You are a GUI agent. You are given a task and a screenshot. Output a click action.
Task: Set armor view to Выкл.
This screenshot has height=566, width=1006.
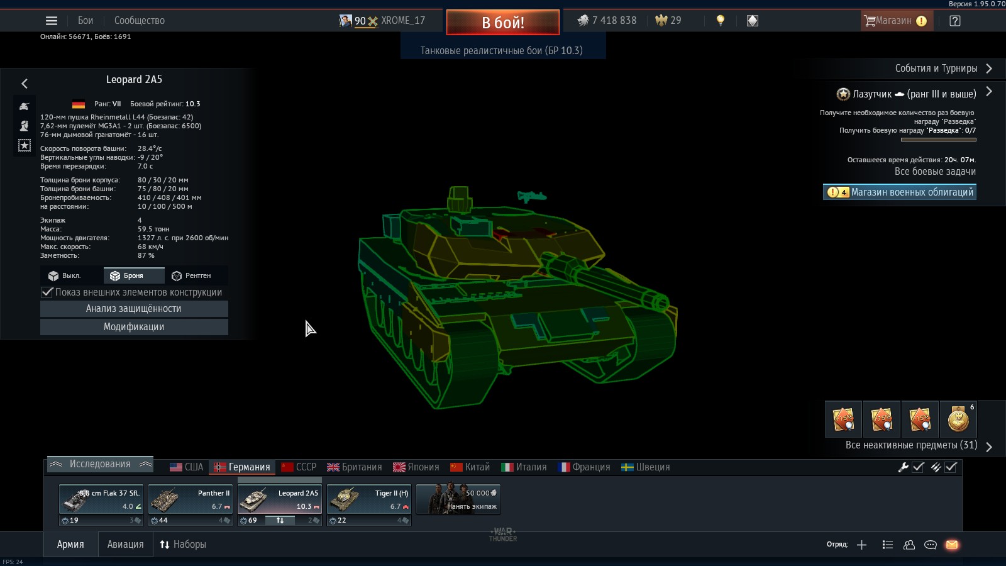[72, 275]
